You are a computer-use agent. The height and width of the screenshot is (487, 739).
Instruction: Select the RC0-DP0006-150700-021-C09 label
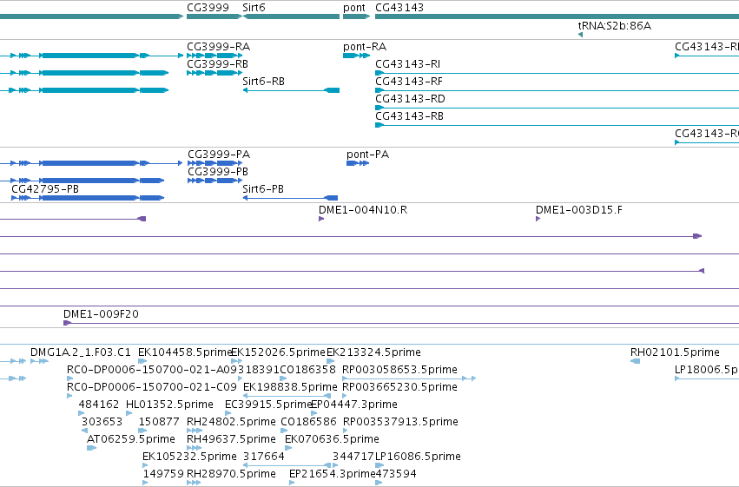pos(152,387)
